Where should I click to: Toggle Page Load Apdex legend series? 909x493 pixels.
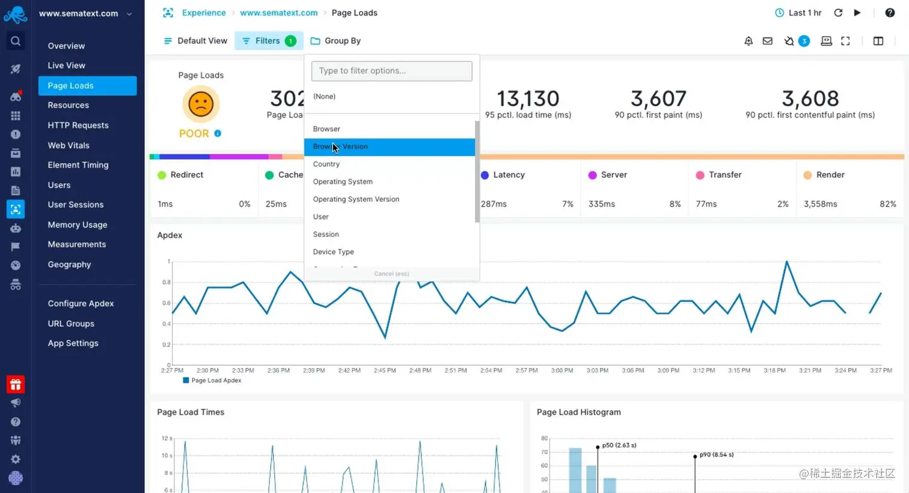pos(212,380)
